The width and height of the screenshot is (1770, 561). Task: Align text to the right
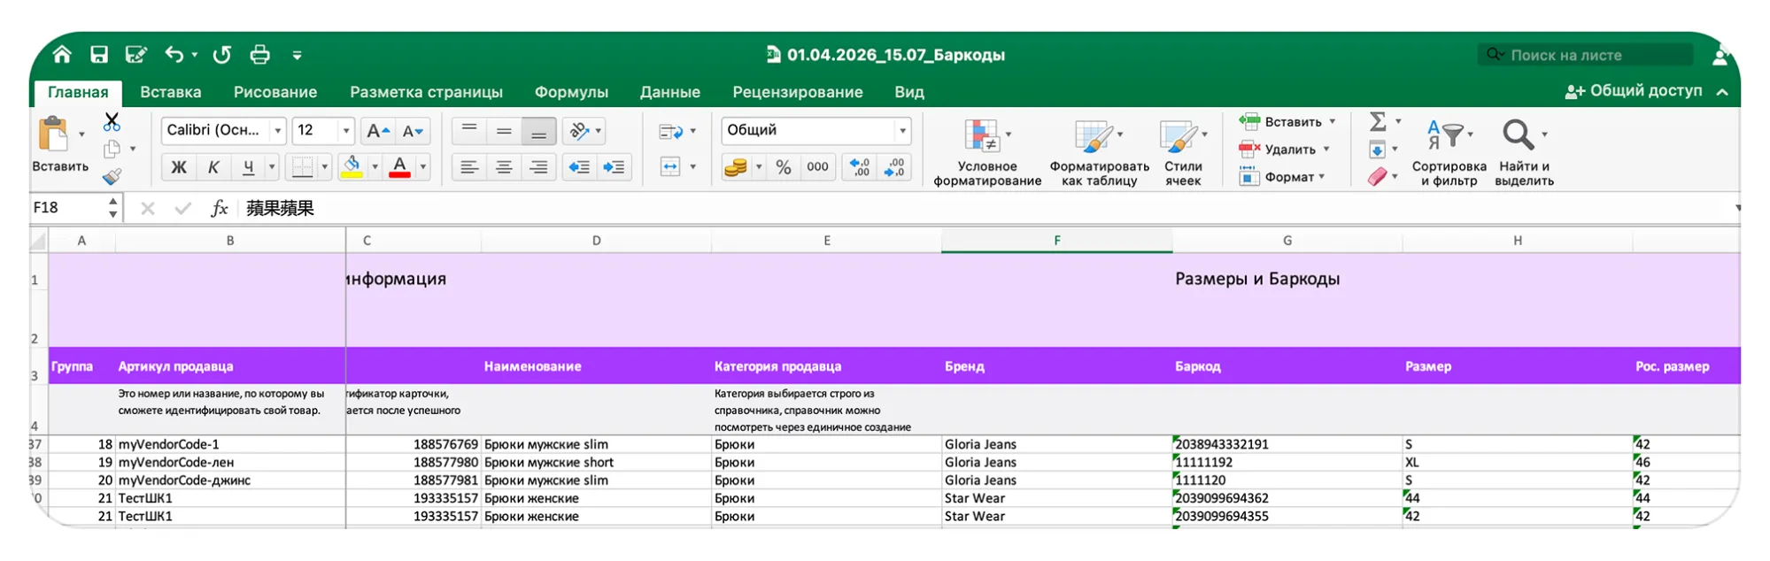[538, 167]
